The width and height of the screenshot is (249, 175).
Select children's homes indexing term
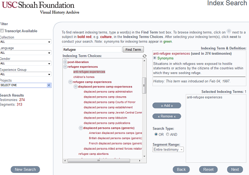point(84,77)
